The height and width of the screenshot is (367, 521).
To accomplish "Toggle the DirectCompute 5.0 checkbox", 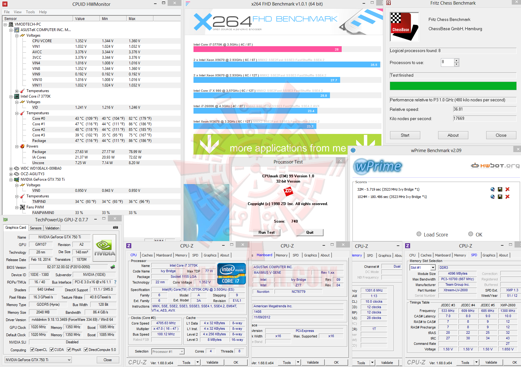I will coord(86,350).
